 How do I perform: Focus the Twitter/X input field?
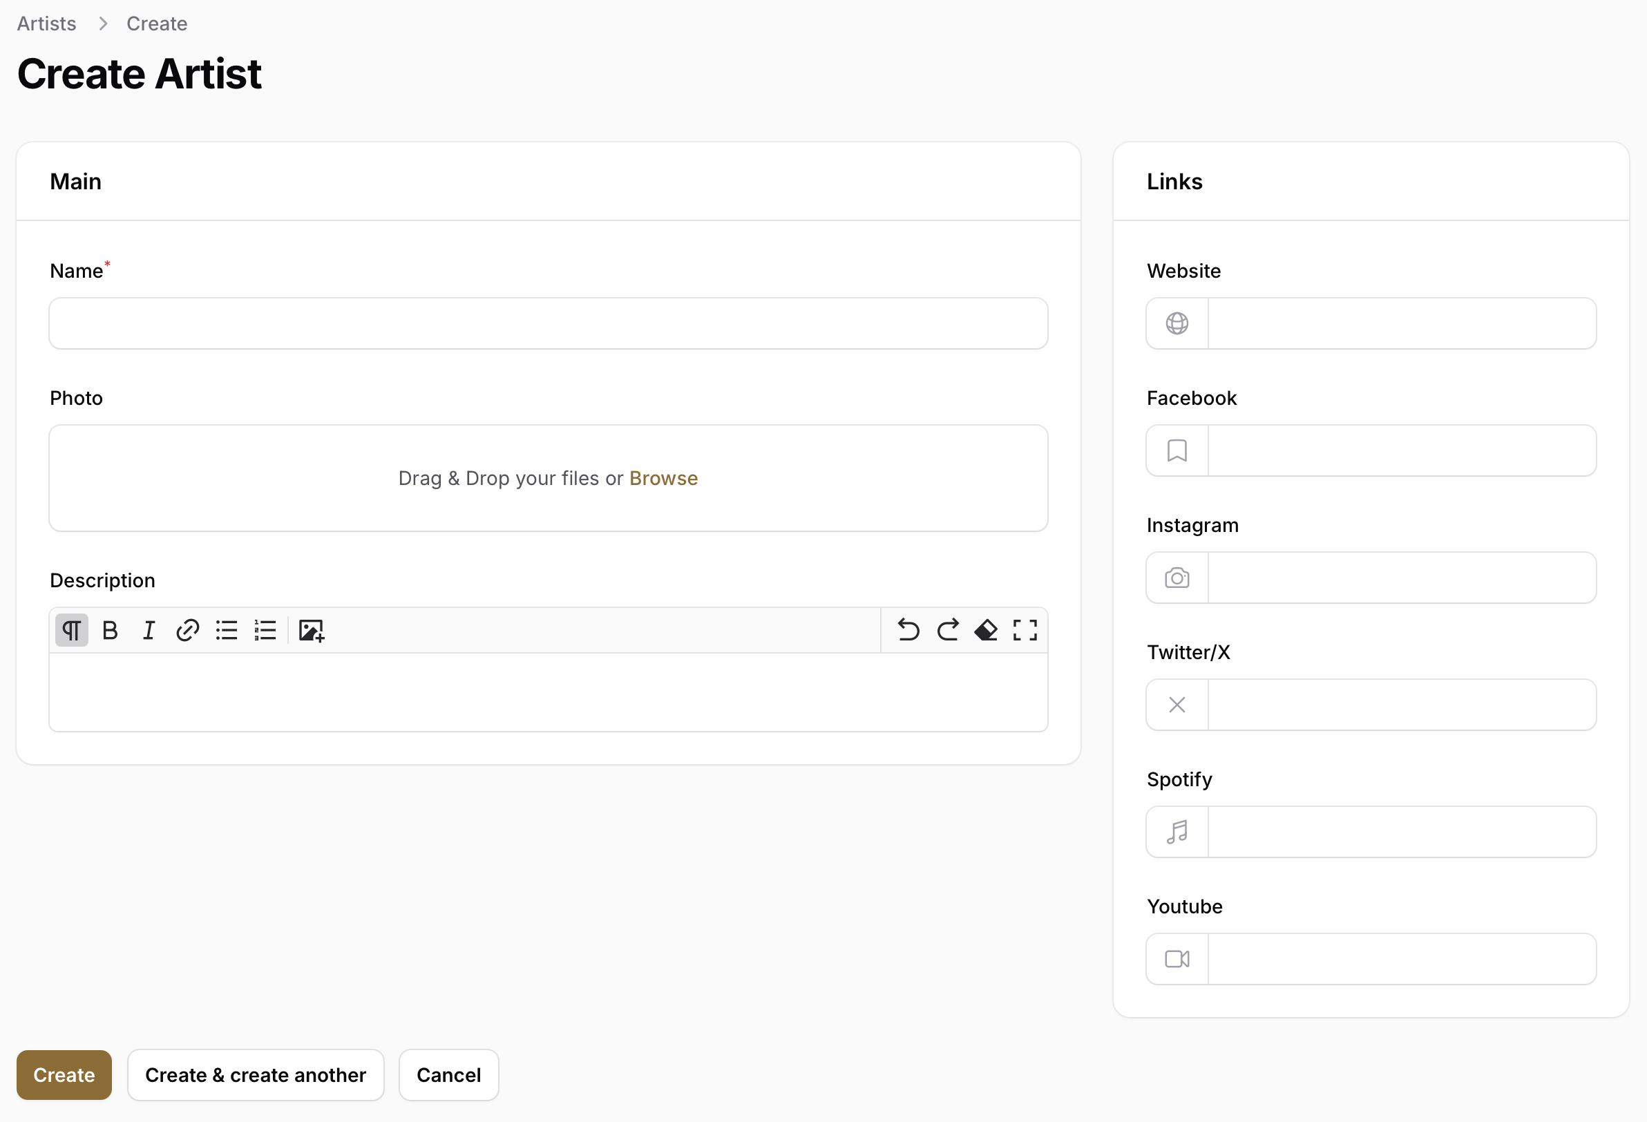pos(1402,705)
